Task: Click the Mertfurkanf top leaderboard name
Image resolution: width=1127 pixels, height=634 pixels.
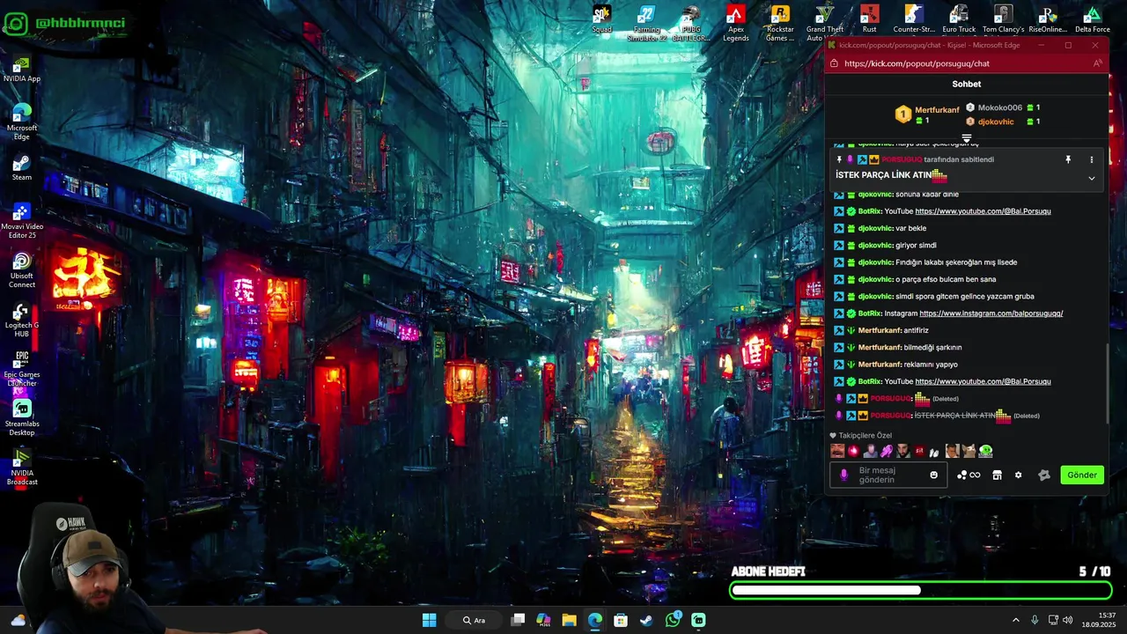Action: pyautogui.click(x=937, y=110)
